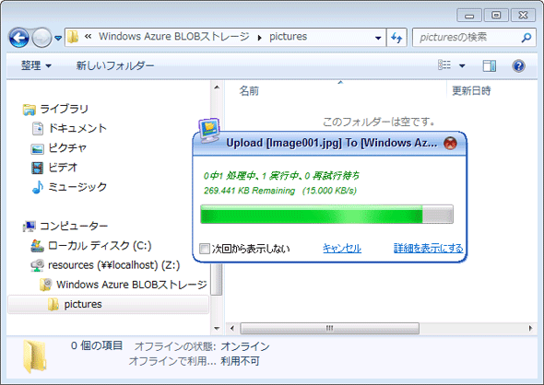Open help with the question mark icon

[x=518, y=65]
